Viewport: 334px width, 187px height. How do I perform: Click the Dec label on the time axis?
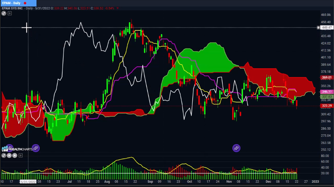point(268,182)
